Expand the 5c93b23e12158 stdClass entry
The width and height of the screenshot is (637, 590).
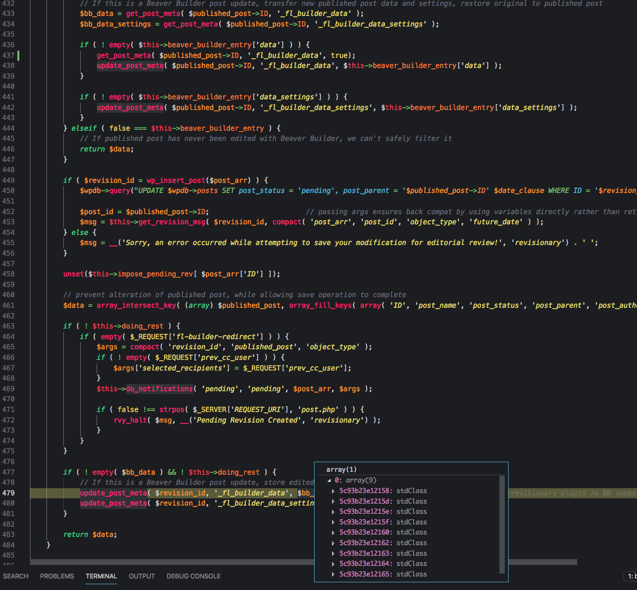point(333,491)
